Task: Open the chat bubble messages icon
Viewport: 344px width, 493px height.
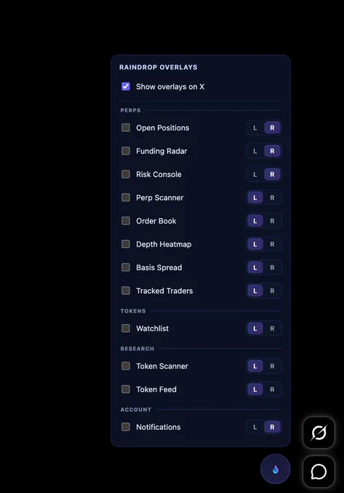Action: click(x=319, y=472)
